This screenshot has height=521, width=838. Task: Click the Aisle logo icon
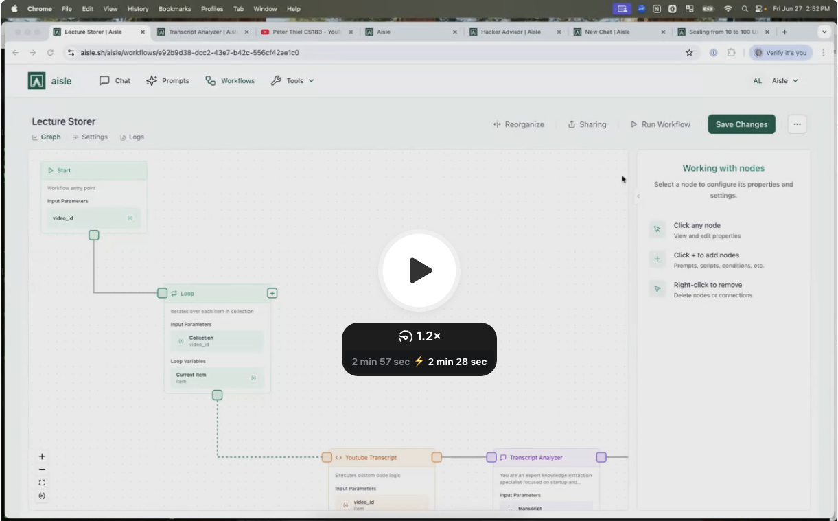[36, 81]
